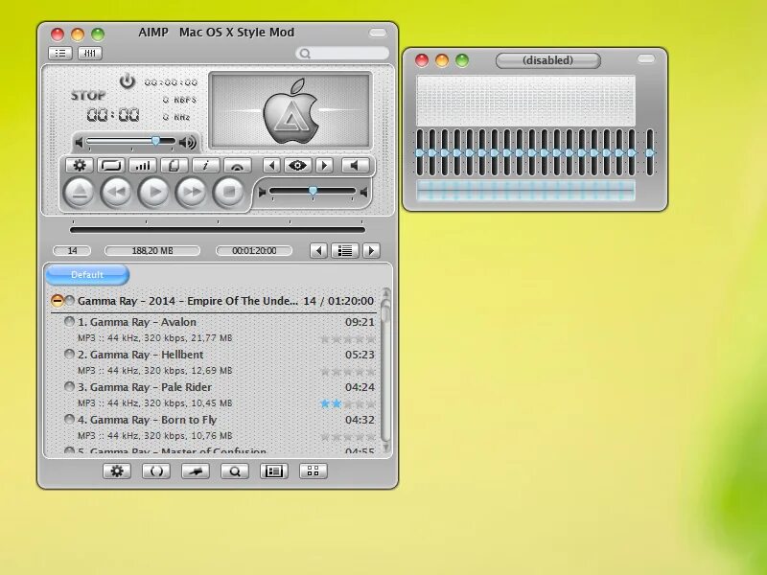
Task: Open the (disabled) equalizer preset dropdown
Action: point(548,59)
